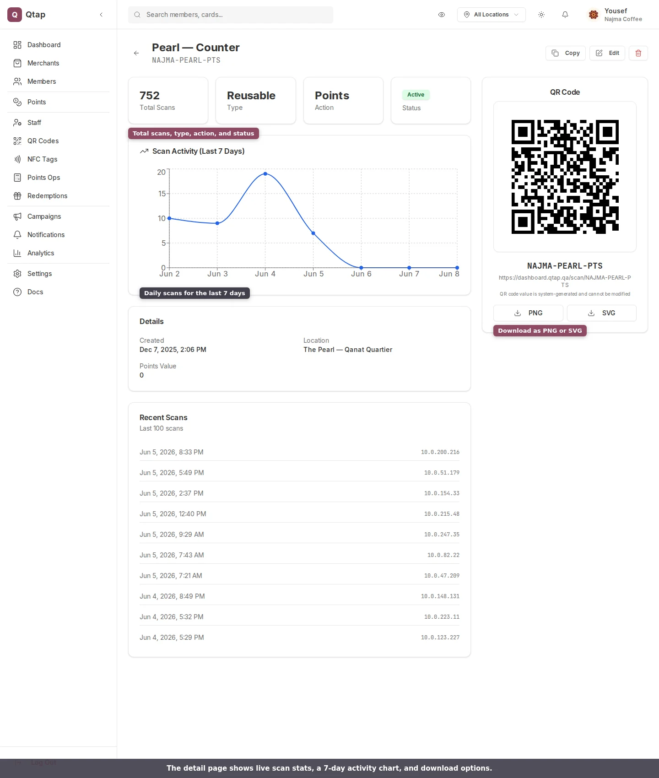Image resolution: width=659 pixels, height=778 pixels.
Task: Click the scan URL text
Action: coord(565,281)
